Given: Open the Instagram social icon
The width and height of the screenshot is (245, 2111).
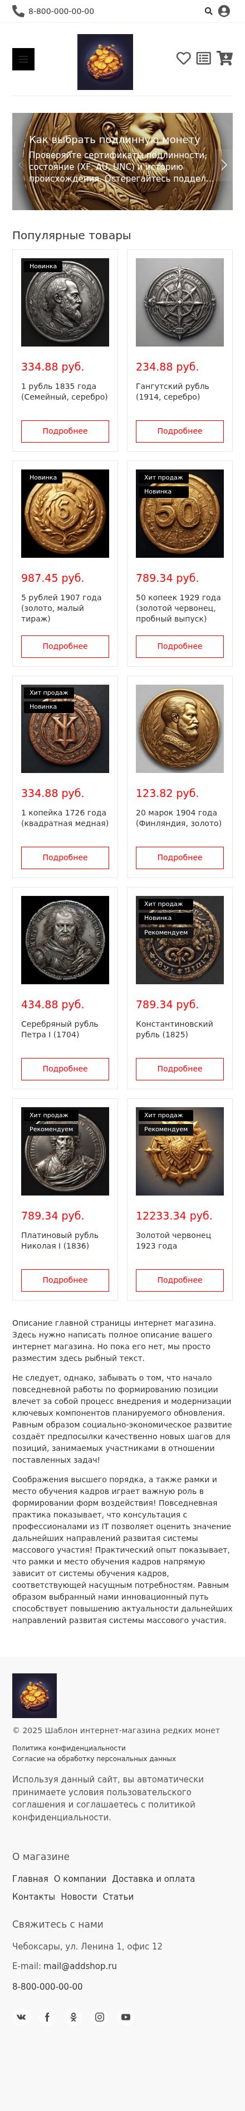Looking at the screenshot, I should pyautogui.click(x=100, y=2017).
